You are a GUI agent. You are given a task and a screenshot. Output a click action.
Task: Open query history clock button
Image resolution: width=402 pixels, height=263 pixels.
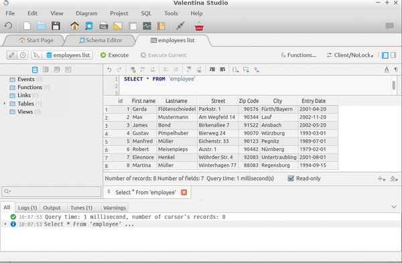(23, 55)
